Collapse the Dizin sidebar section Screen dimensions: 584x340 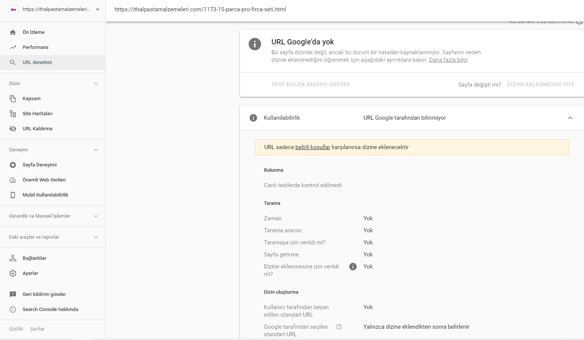(x=96, y=84)
